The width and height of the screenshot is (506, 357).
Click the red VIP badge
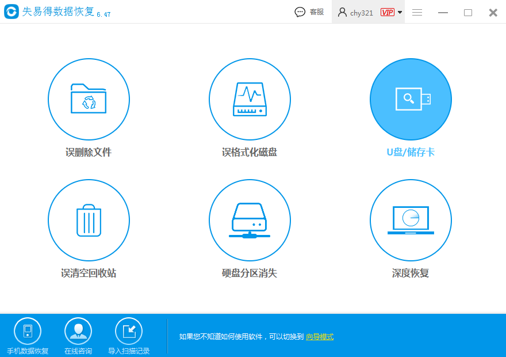387,12
